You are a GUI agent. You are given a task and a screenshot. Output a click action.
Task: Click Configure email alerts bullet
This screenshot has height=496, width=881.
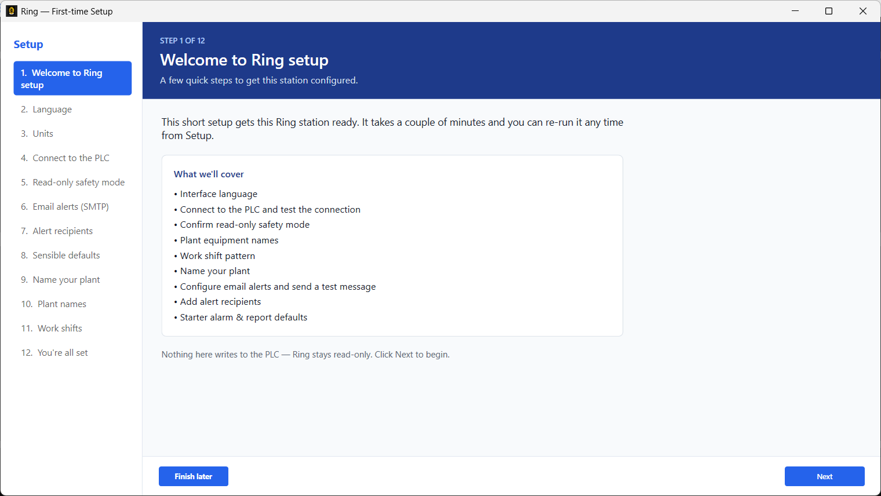275,287
